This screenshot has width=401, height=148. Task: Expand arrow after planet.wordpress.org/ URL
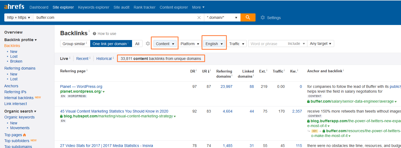click(104, 92)
